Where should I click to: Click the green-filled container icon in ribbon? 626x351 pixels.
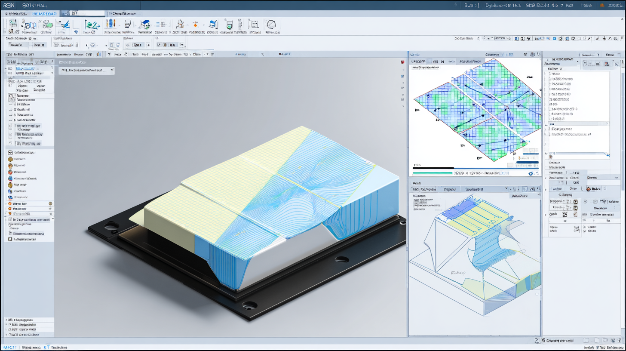[x=229, y=25]
